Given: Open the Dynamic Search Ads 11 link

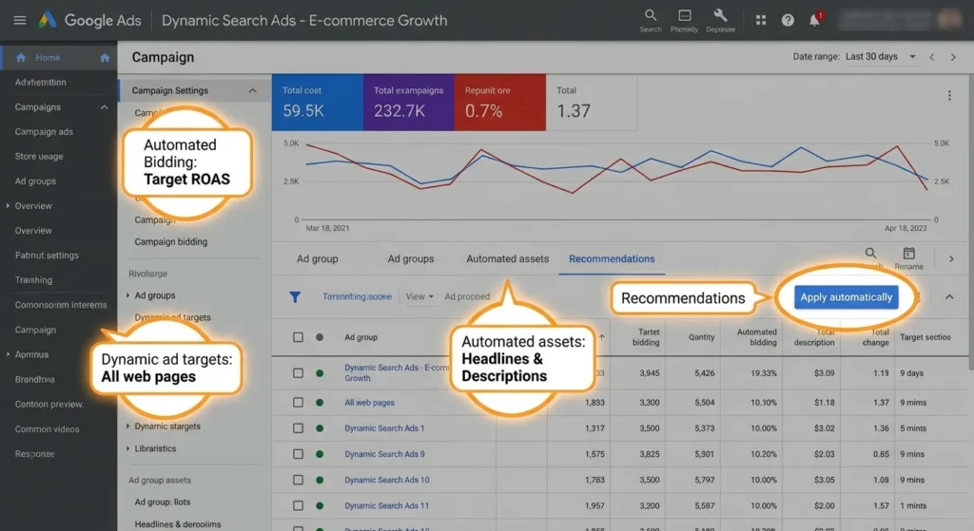Looking at the screenshot, I should pyautogui.click(x=386, y=505).
